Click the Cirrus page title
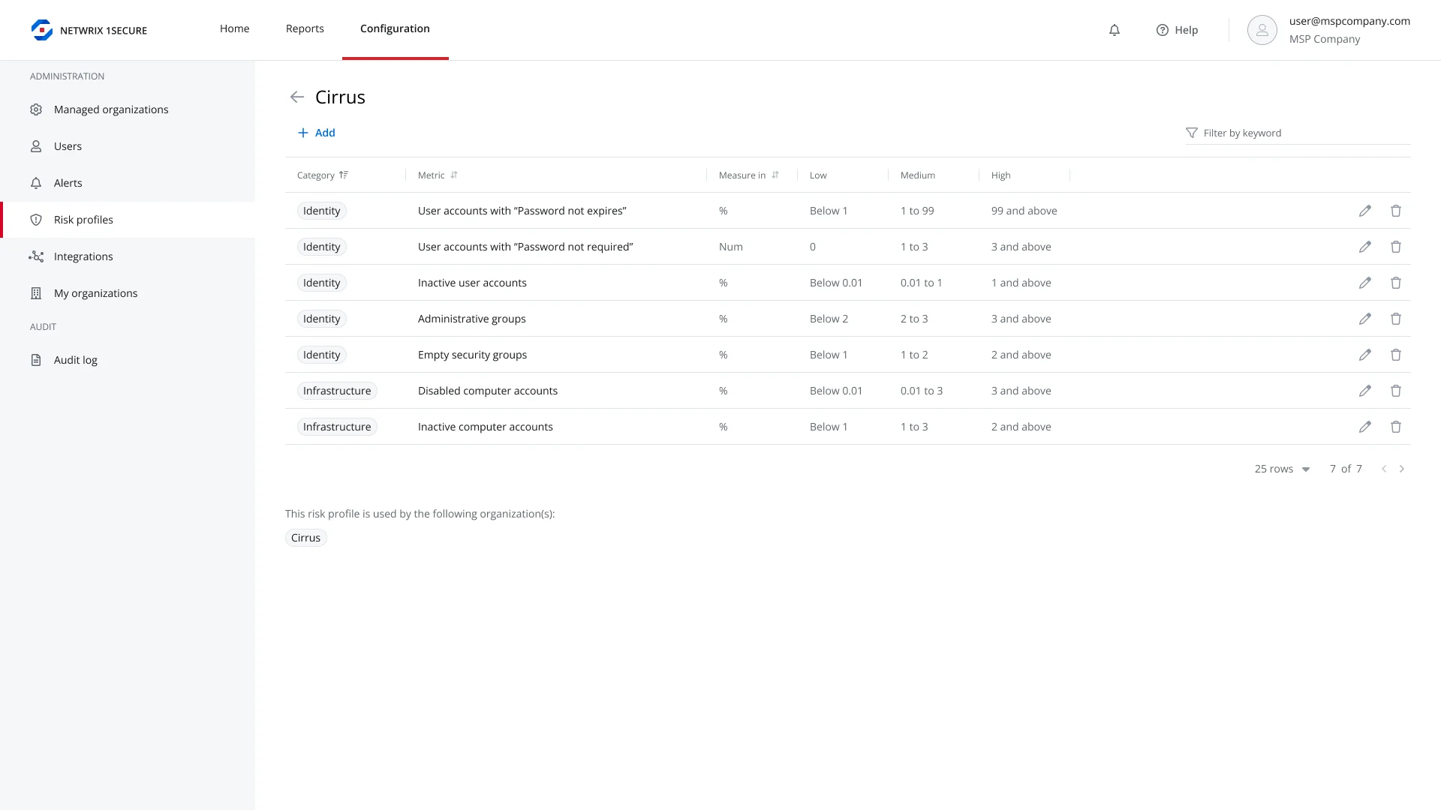This screenshot has height=810, width=1441. [340, 97]
